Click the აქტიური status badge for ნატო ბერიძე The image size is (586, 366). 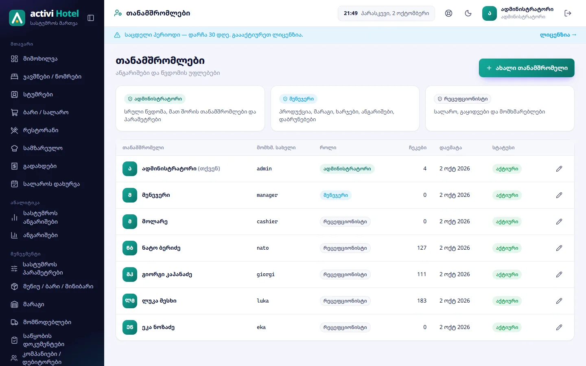point(507,248)
